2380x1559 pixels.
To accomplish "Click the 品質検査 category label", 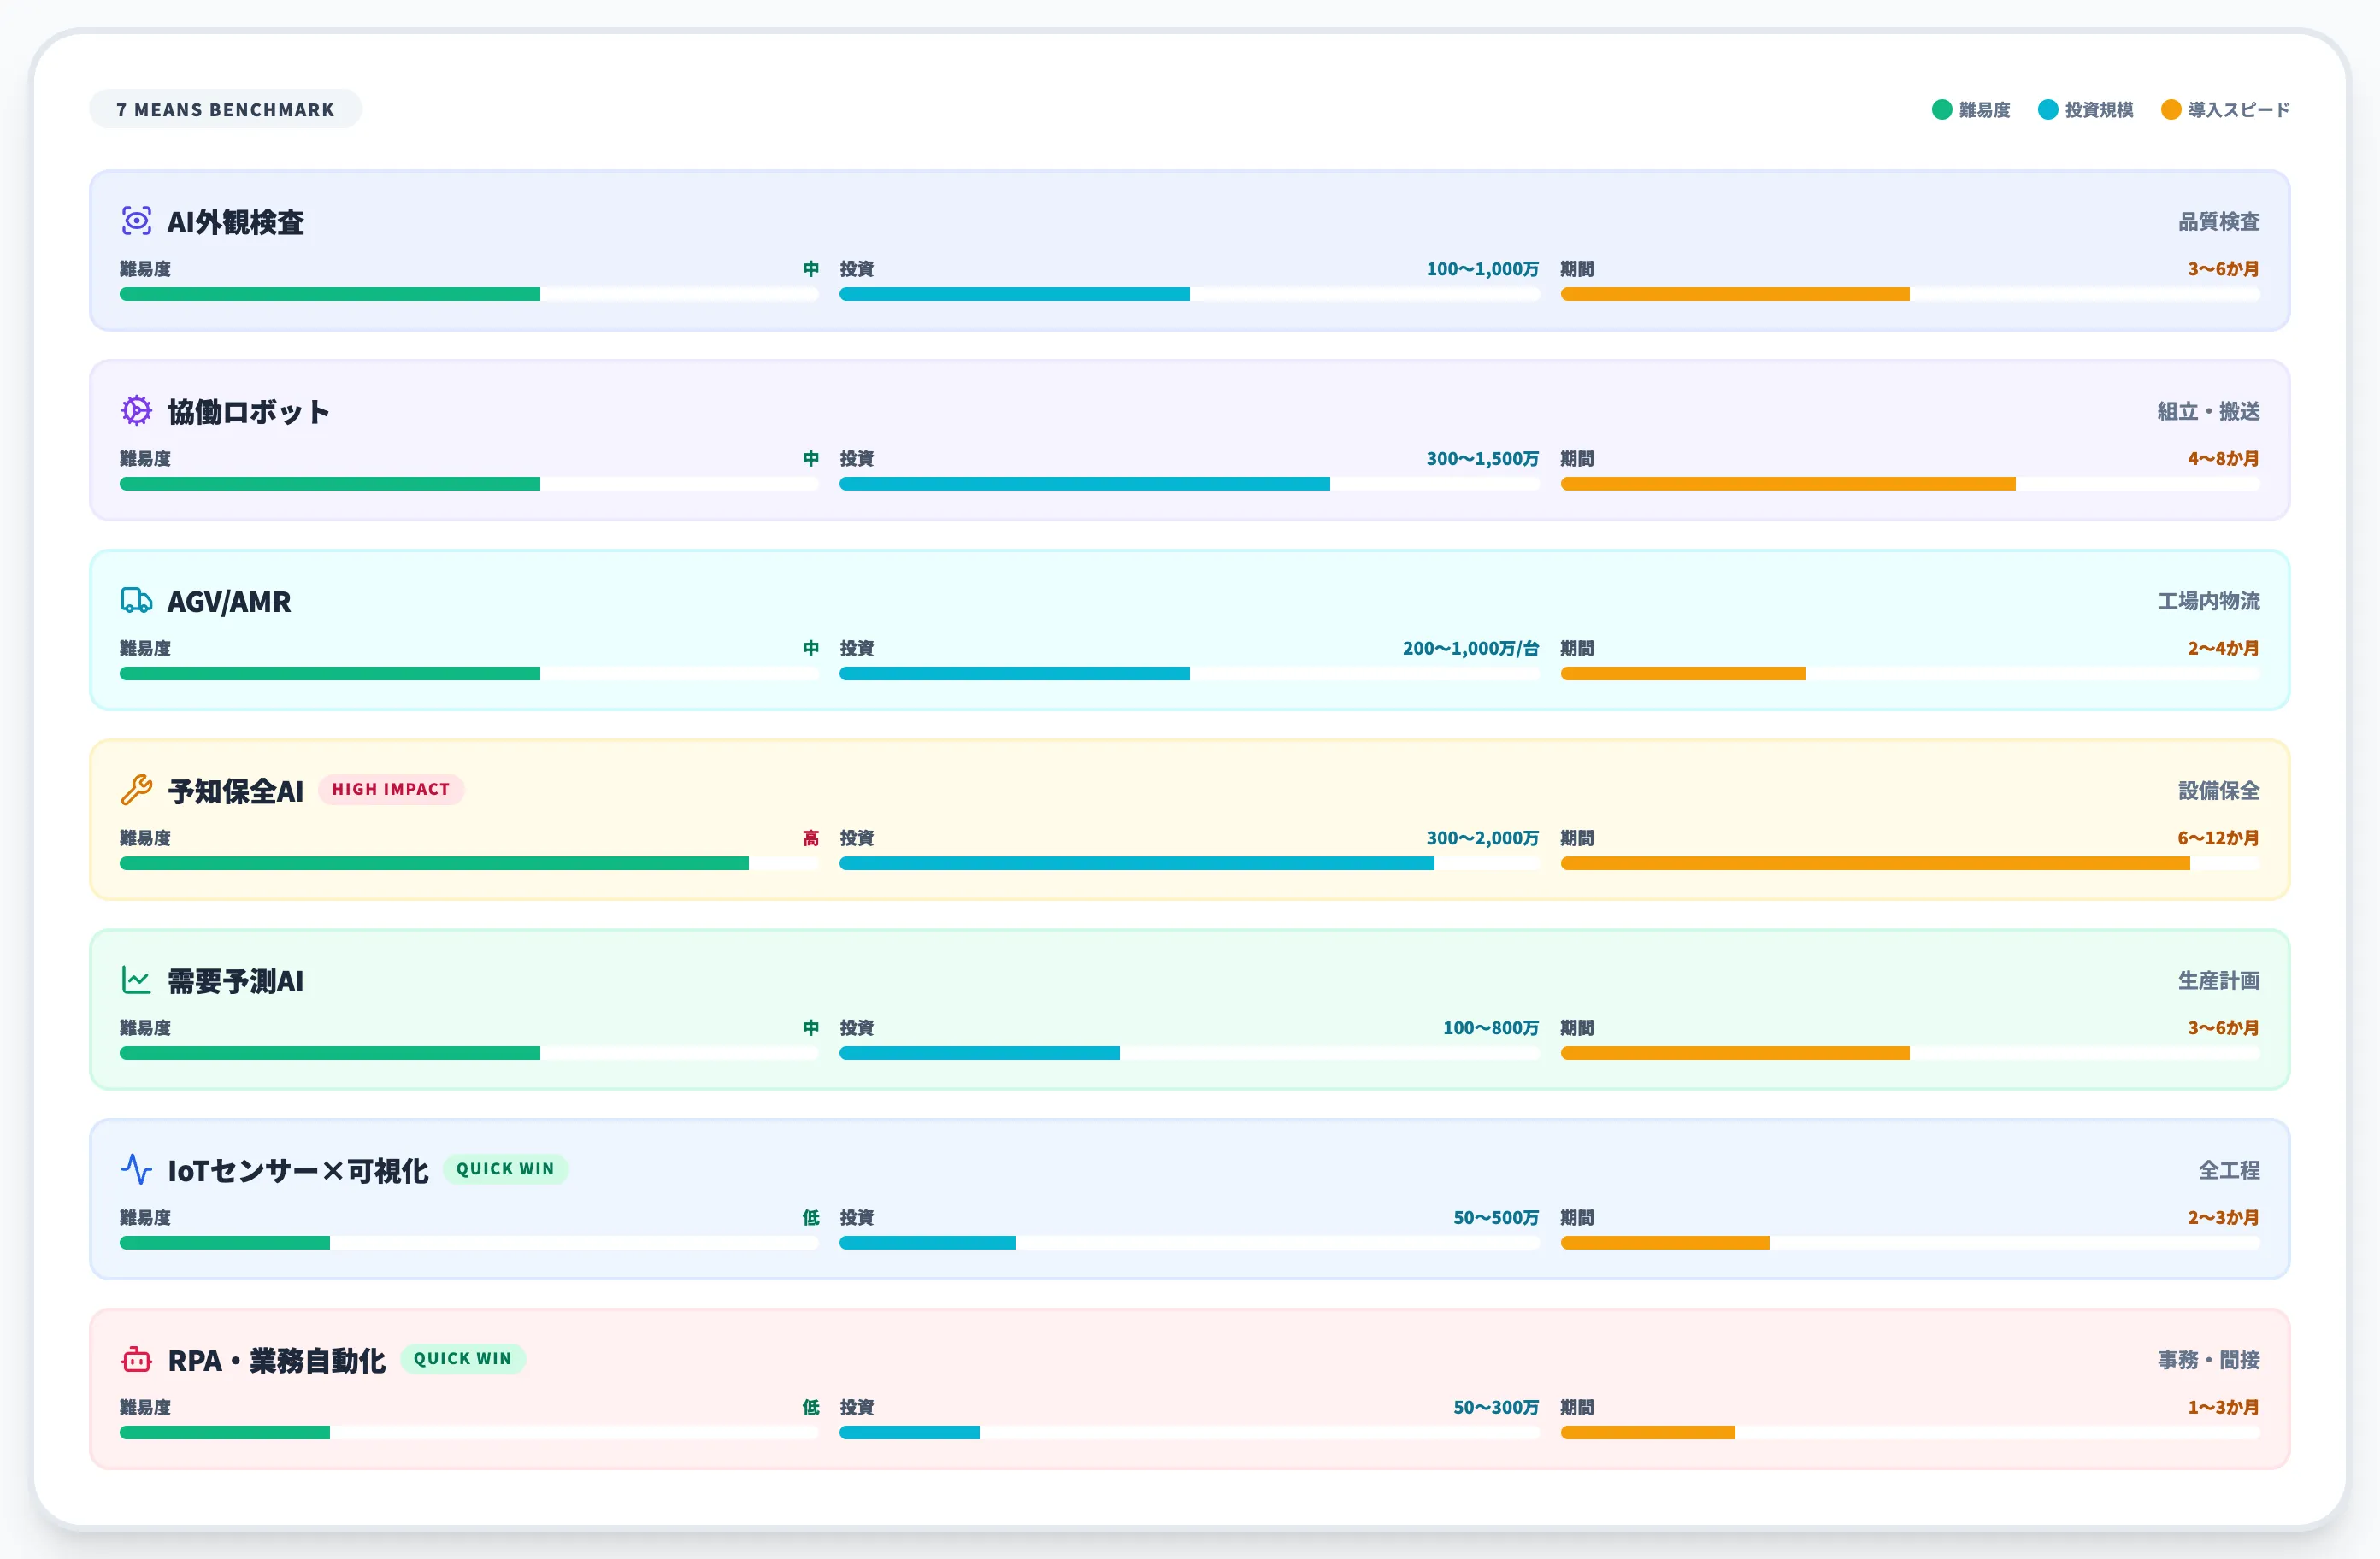I will click(x=2218, y=221).
